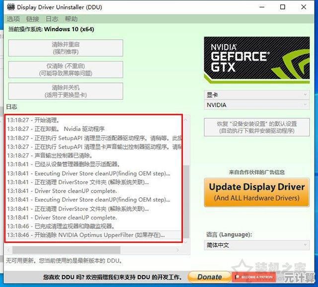Screen dimensions: 318x287
Task: Click the DDU app icon in title bar
Action: click(x=9, y=7)
